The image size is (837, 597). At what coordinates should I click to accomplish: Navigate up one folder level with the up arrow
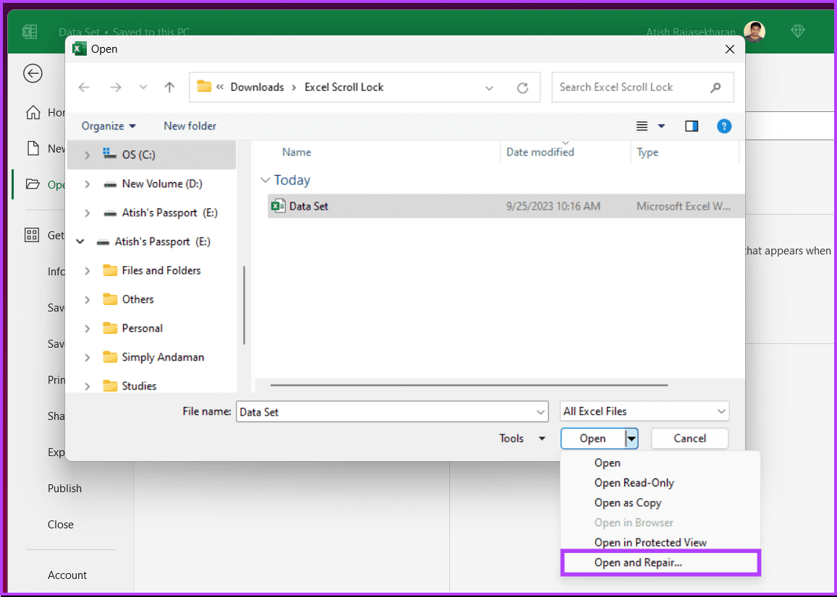pyautogui.click(x=169, y=87)
